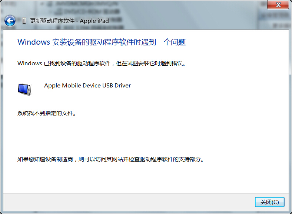292x214 pixels.
Task: Click the Apple Mobile Device monitor icon
Action: click(x=24, y=89)
